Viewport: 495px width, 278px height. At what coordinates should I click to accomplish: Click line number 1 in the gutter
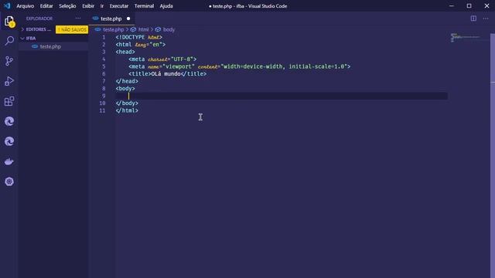coord(104,37)
